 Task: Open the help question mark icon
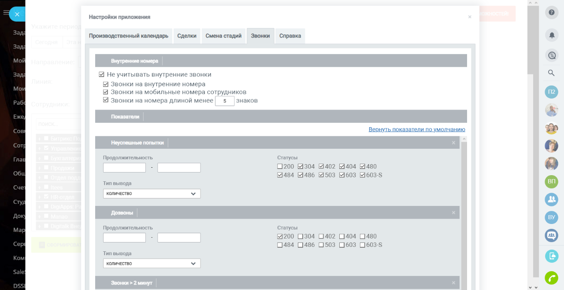[x=552, y=12]
